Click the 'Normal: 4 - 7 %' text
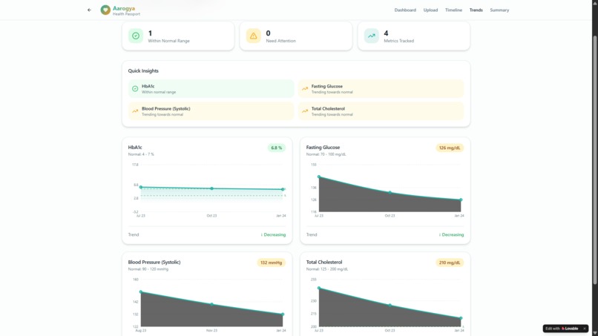 pyautogui.click(x=141, y=154)
